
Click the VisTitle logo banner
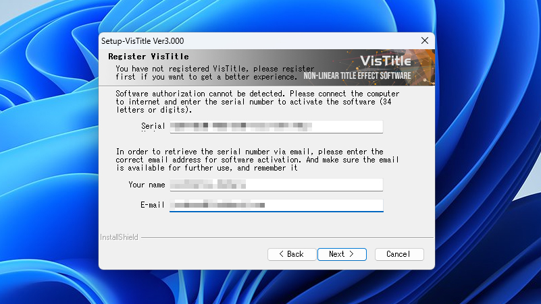coord(386,61)
